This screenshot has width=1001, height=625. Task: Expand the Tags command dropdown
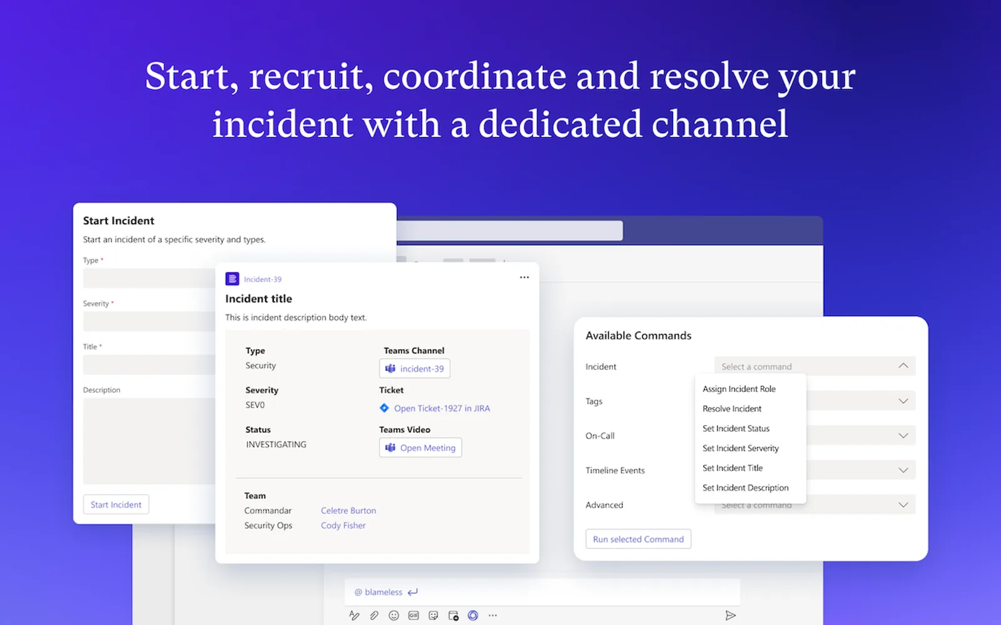[903, 401]
